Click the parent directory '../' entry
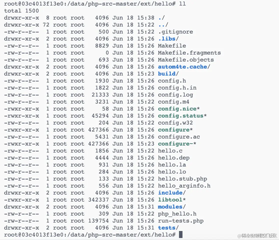The image size is (279, 240). coord(163,25)
